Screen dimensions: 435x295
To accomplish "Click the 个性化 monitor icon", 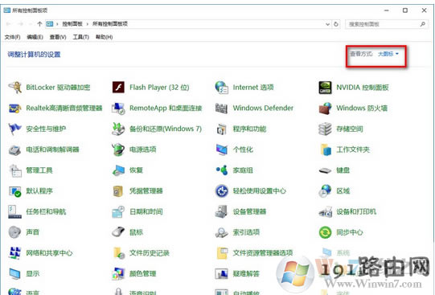I will tap(221, 150).
